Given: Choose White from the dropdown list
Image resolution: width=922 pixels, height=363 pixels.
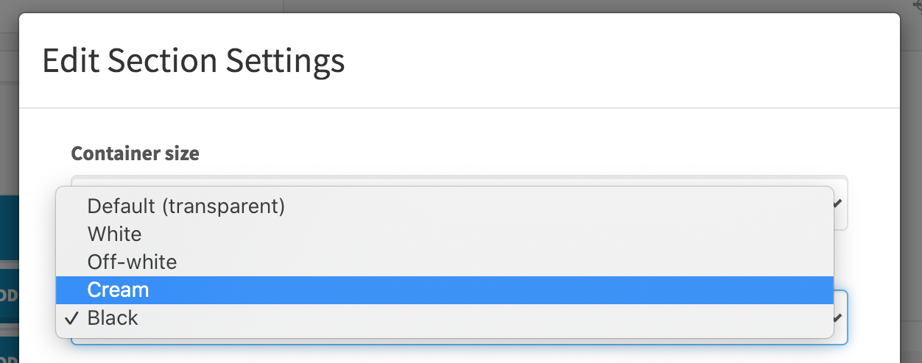Looking at the screenshot, I should [x=114, y=234].
